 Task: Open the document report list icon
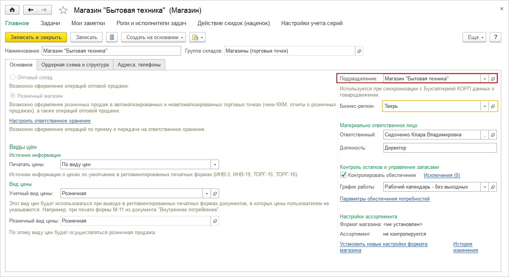112,37
